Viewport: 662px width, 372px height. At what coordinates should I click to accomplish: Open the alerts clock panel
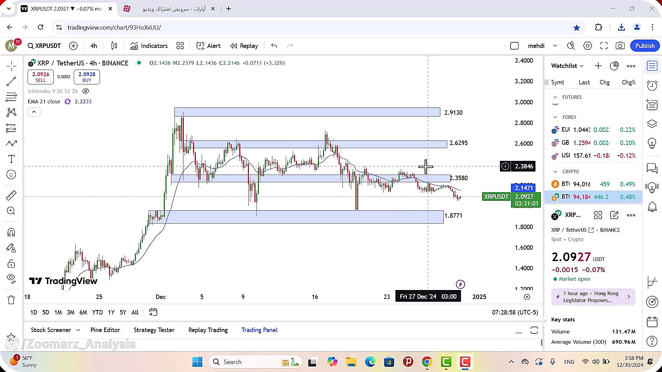coord(652,85)
